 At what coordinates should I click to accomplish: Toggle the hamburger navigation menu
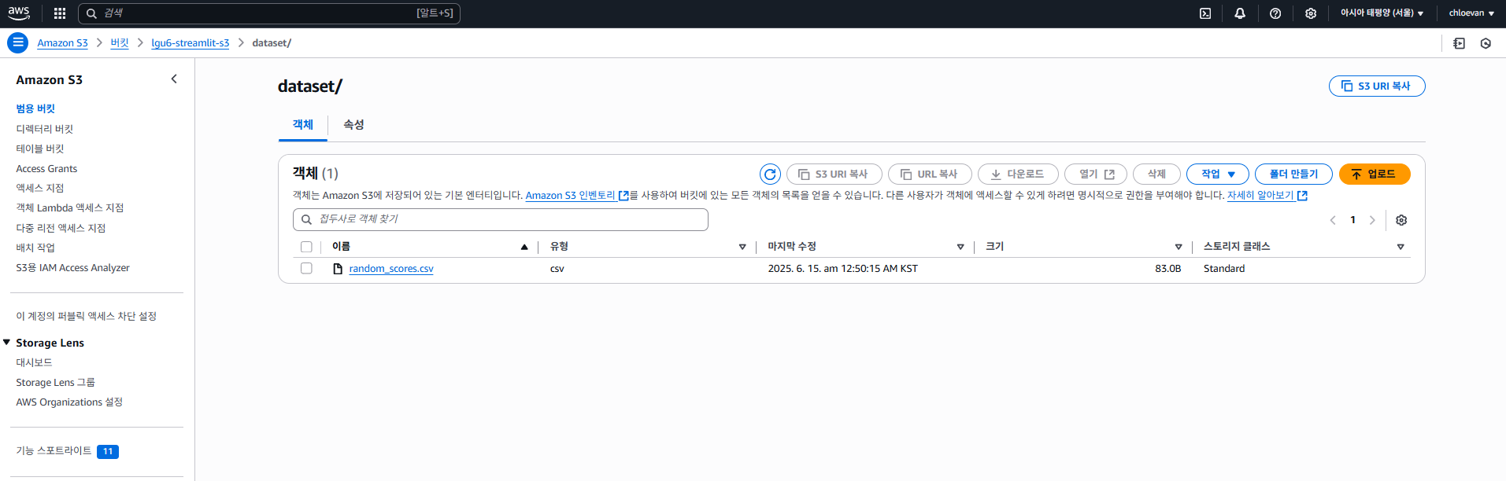point(17,43)
